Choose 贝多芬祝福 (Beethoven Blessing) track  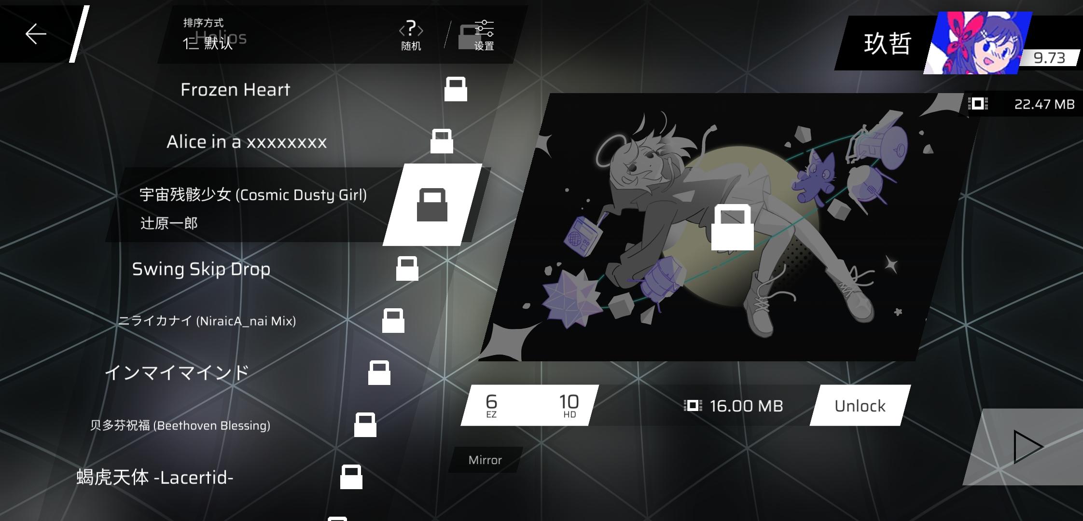[180, 425]
